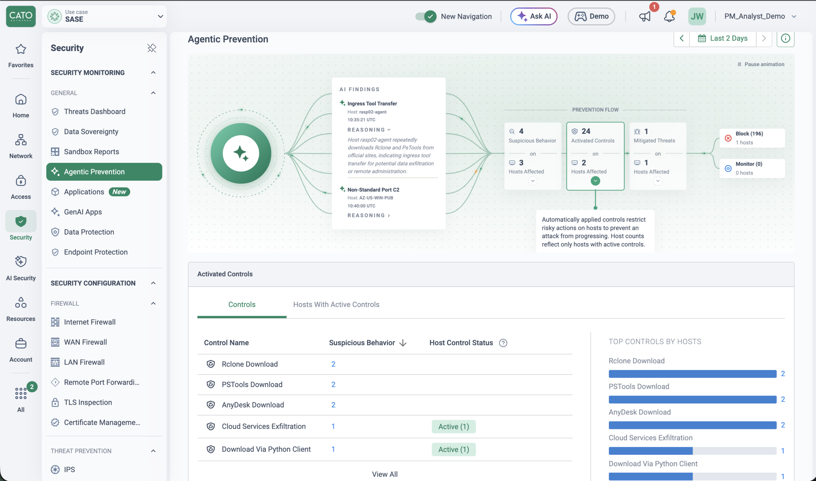Open GenAI Apps menu item

(104, 212)
